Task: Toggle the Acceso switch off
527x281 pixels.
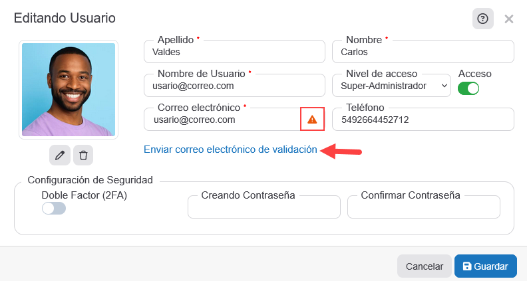Action: 468,88
